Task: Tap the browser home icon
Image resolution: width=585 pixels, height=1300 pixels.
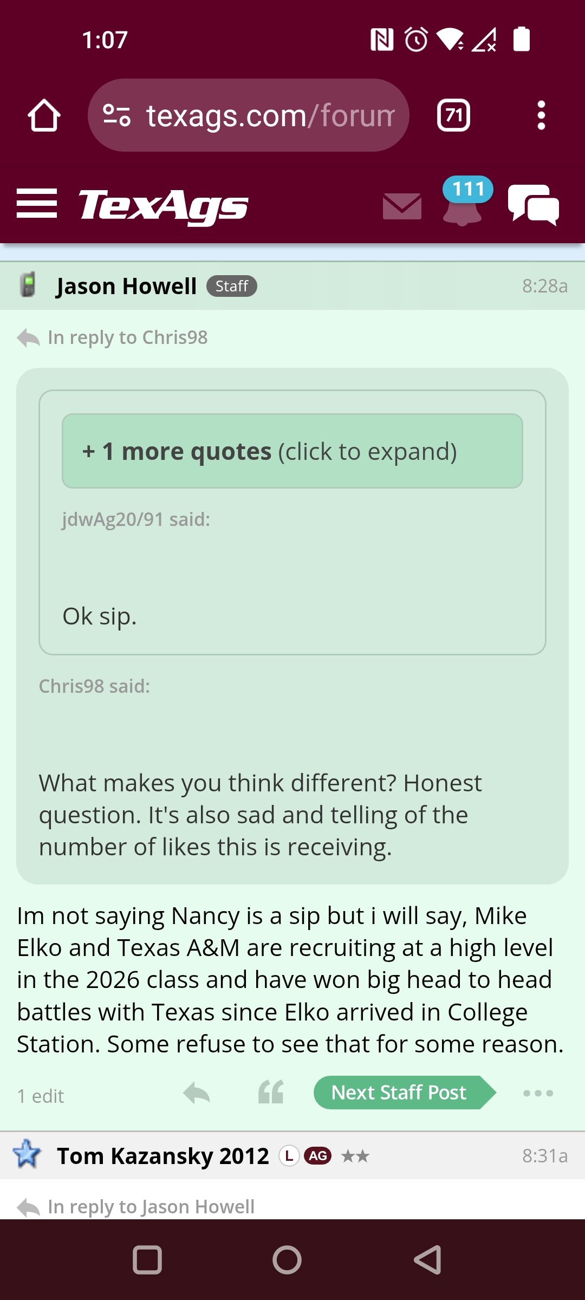Action: click(44, 115)
